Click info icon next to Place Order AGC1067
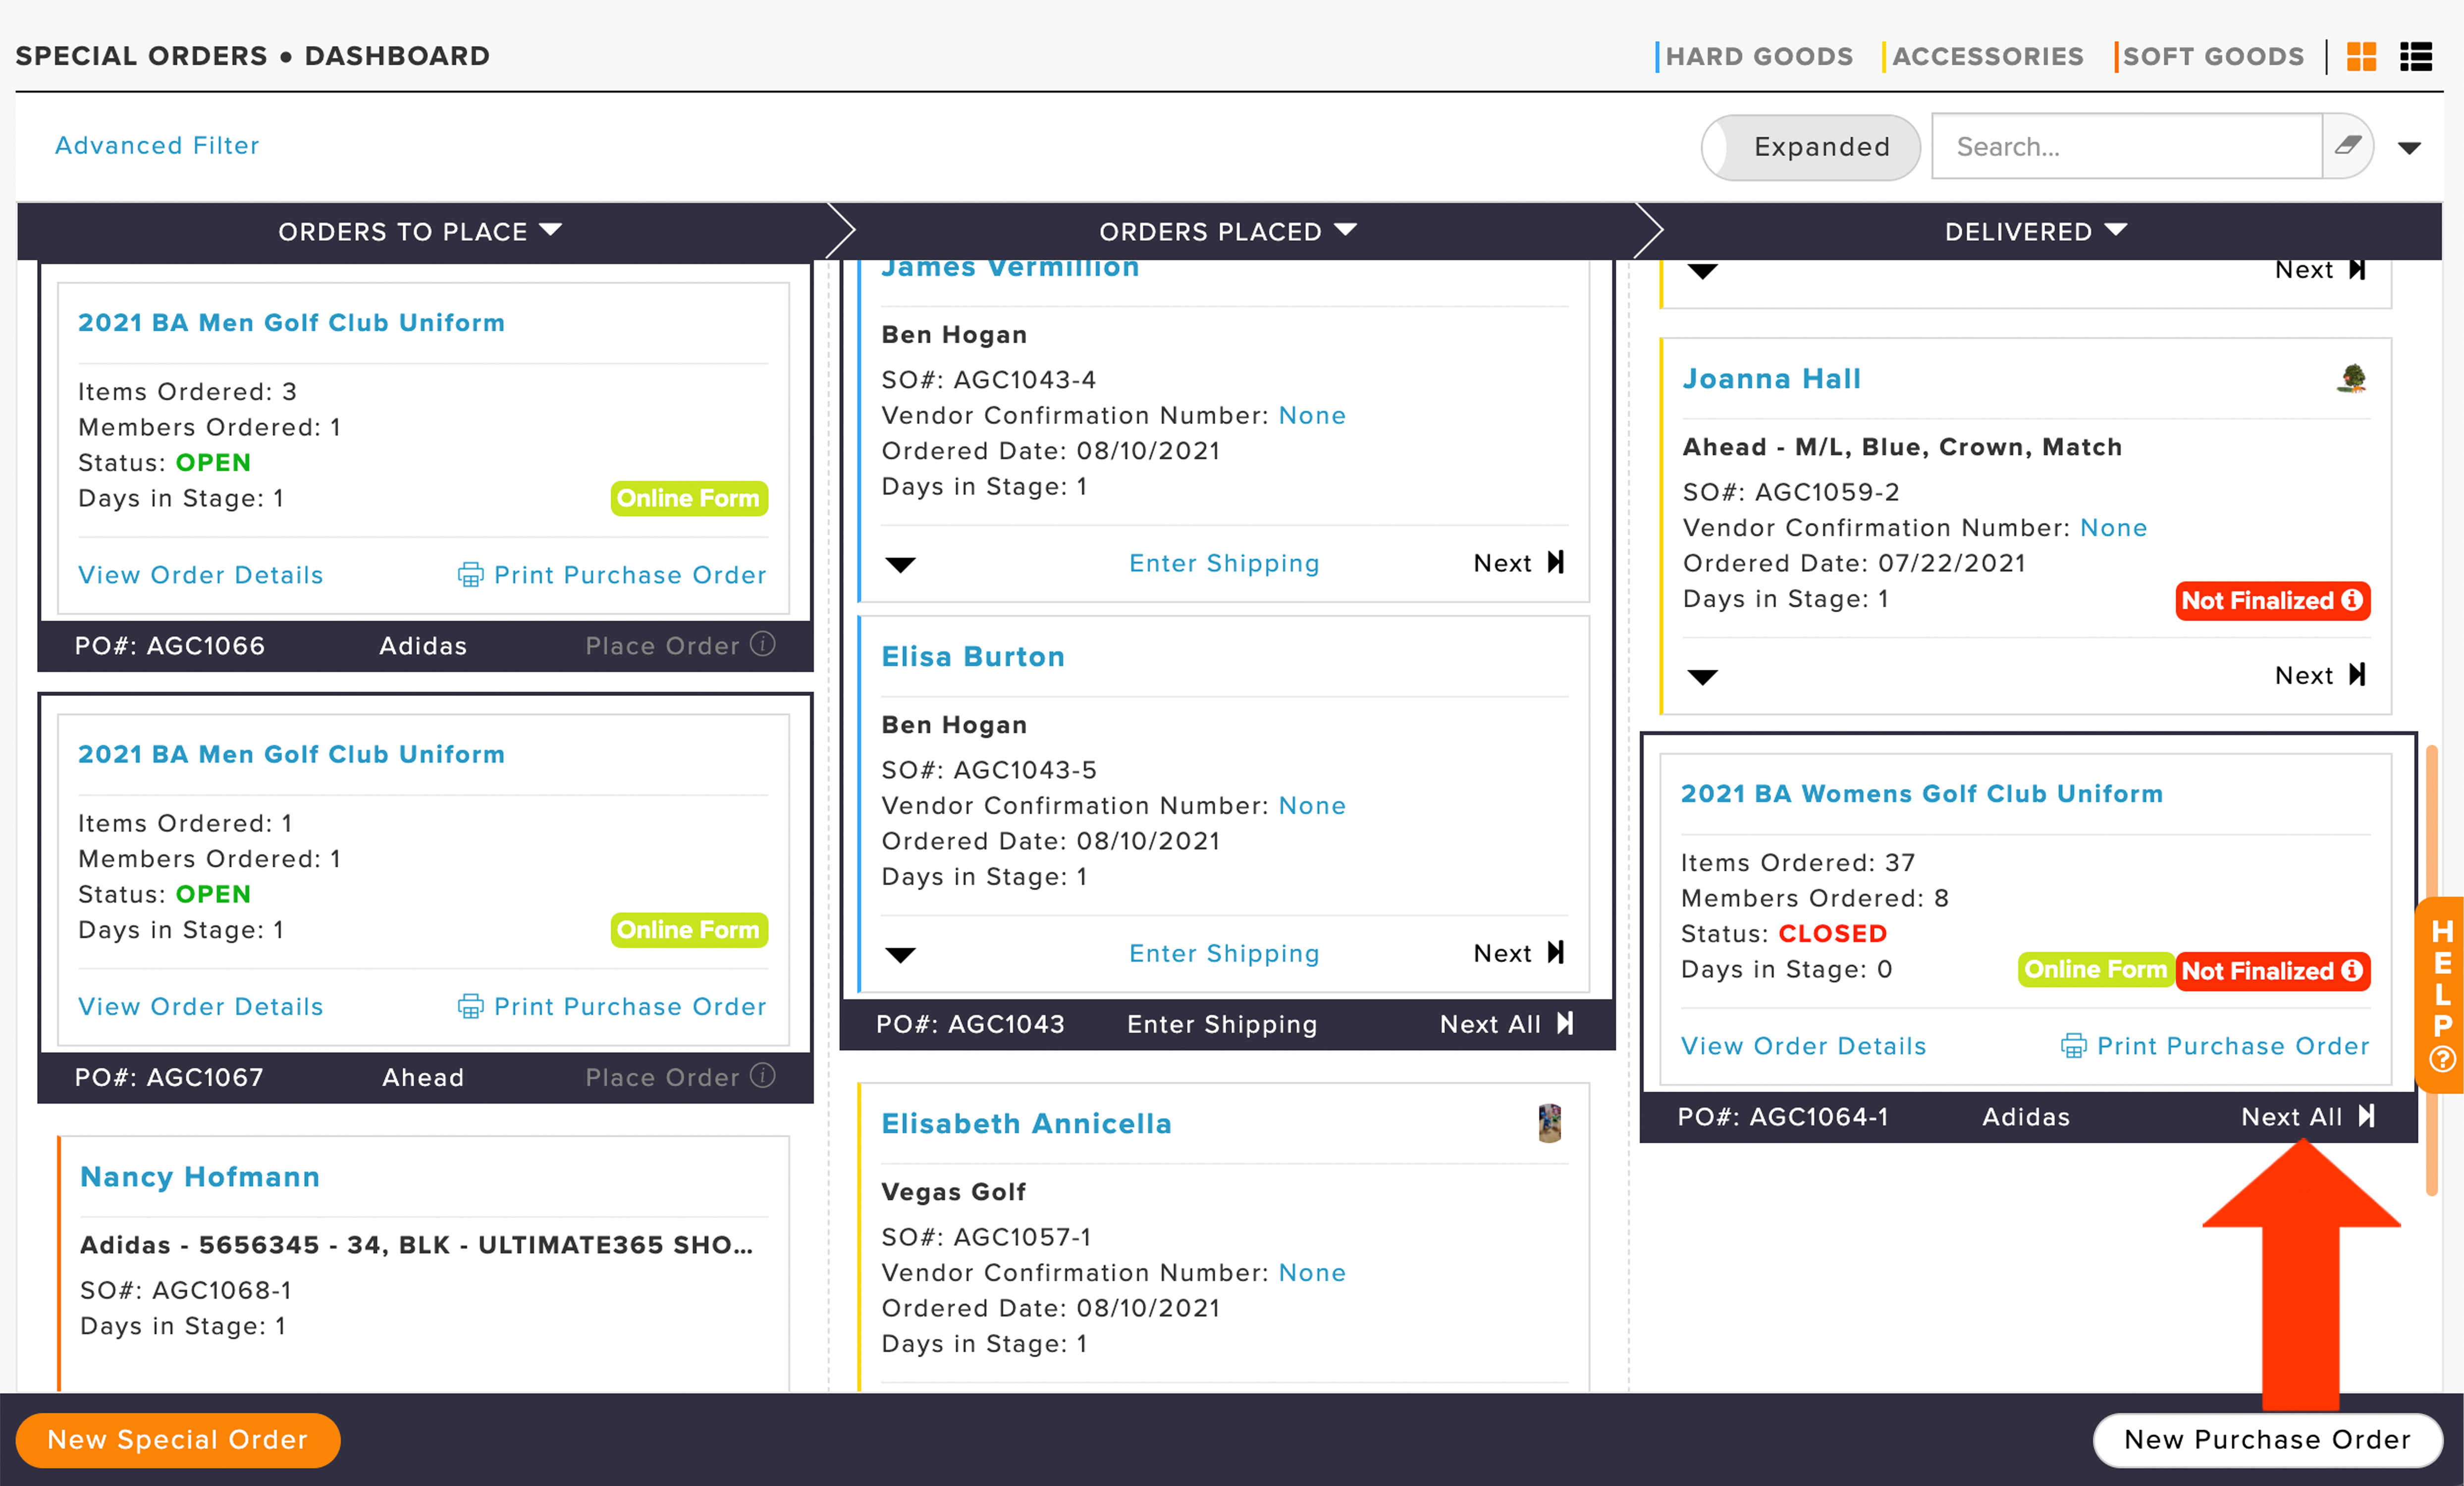Screen dimensions: 2464x1486 tap(763, 1075)
